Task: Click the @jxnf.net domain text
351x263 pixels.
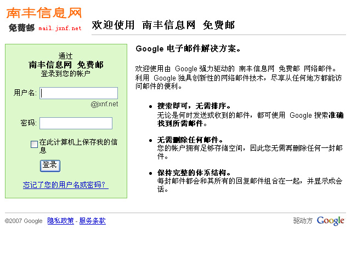Action: 104,104
